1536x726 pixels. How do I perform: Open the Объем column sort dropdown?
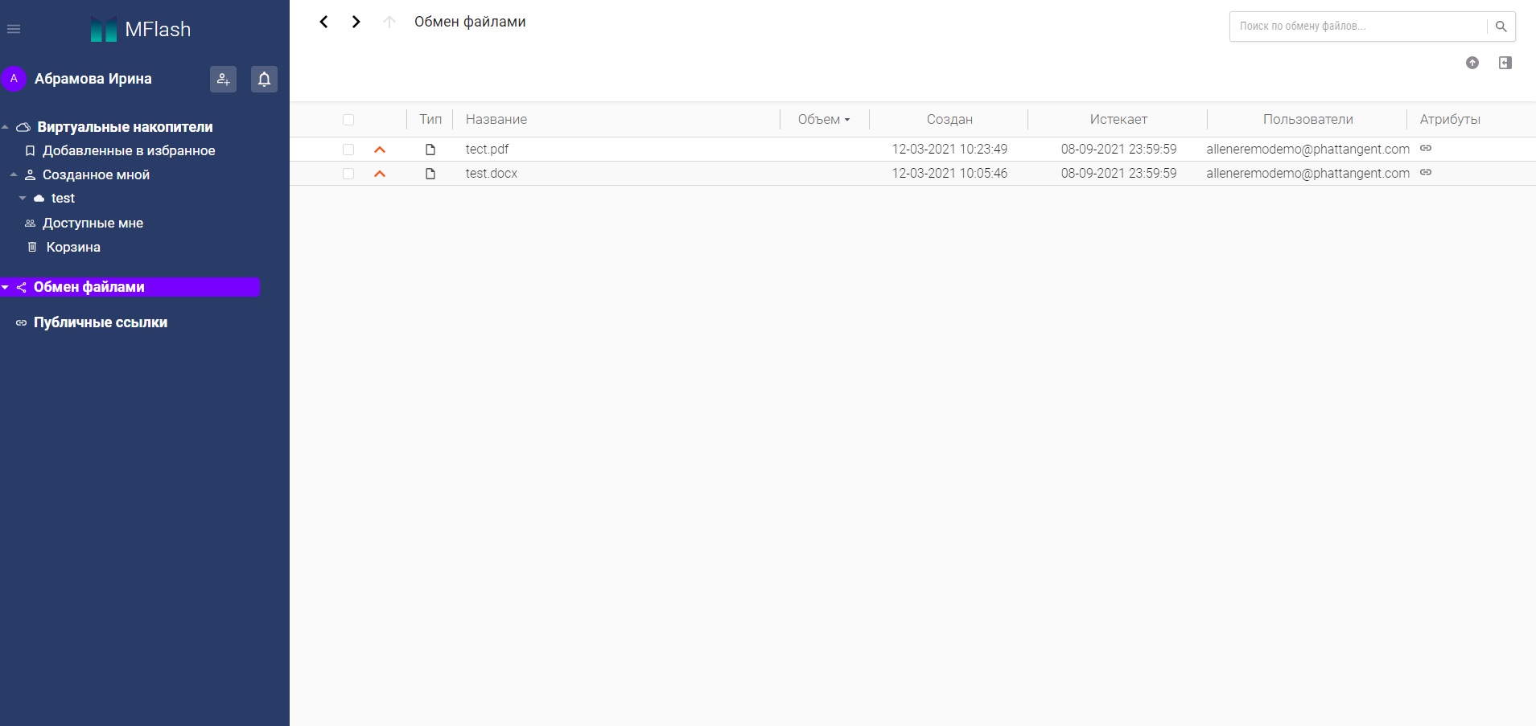[x=824, y=119]
